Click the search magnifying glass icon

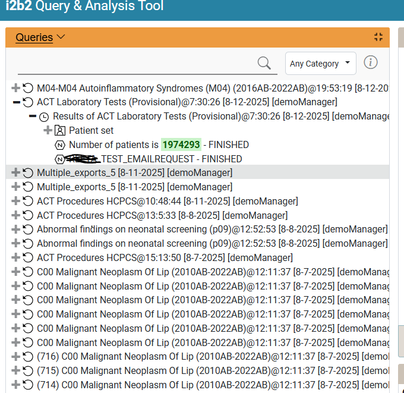tap(264, 64)
